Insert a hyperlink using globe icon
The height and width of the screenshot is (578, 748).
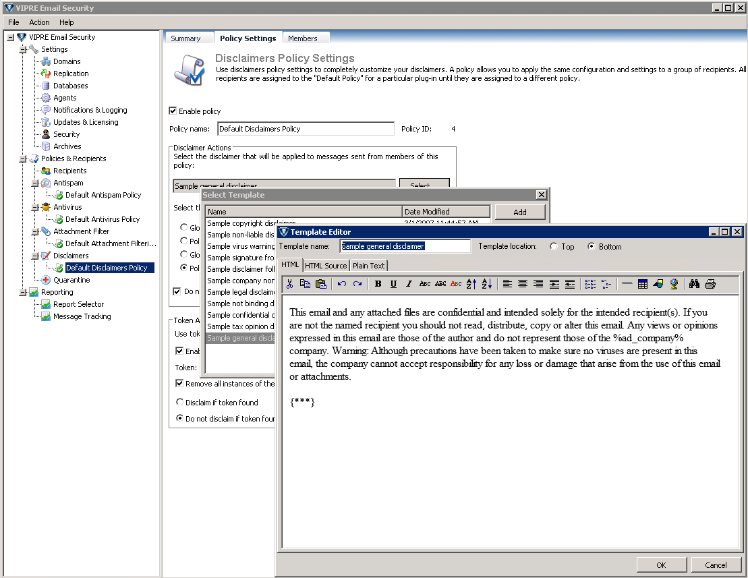pos(674,284)
